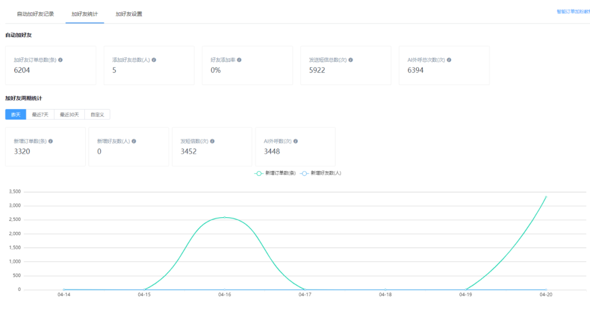590x323 pixels.
Task: Click info icon beside 加好友订单总数(条)
Action: [x=61, y=60]
